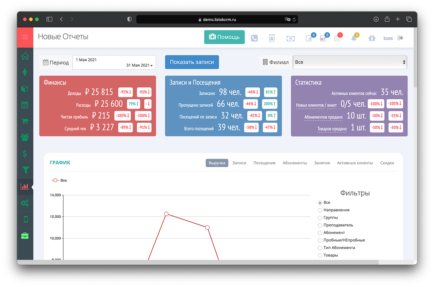Image resolution: width=434 pixels, height=287 pixels.
Task: Click the chart point at the 11,000 level
Action: [x=207, y=227]
